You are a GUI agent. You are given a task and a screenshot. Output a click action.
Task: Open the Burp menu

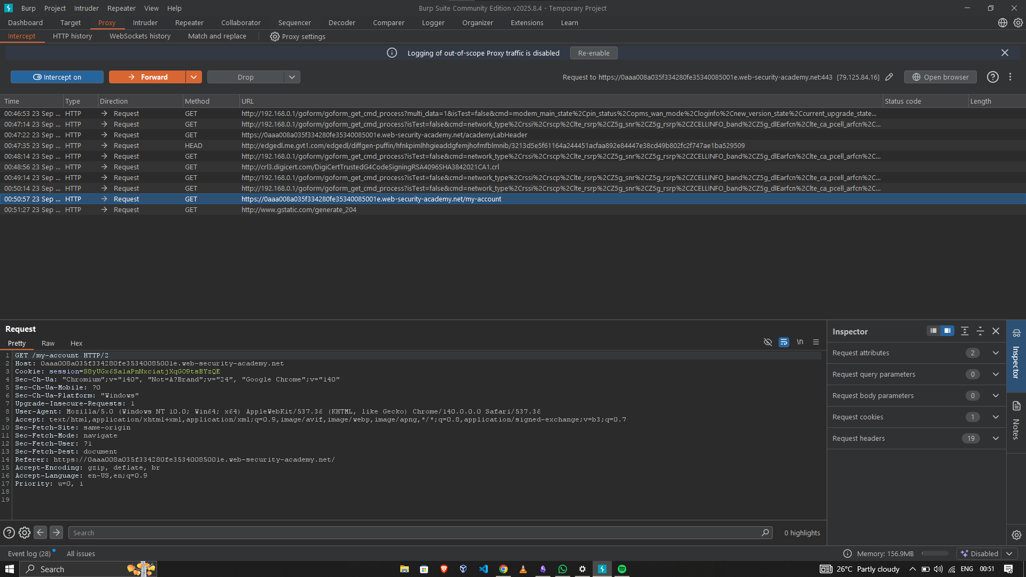(28, 8)
